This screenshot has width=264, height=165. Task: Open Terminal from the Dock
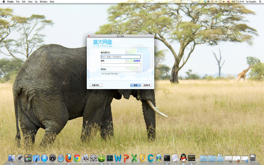click(167, 158)
